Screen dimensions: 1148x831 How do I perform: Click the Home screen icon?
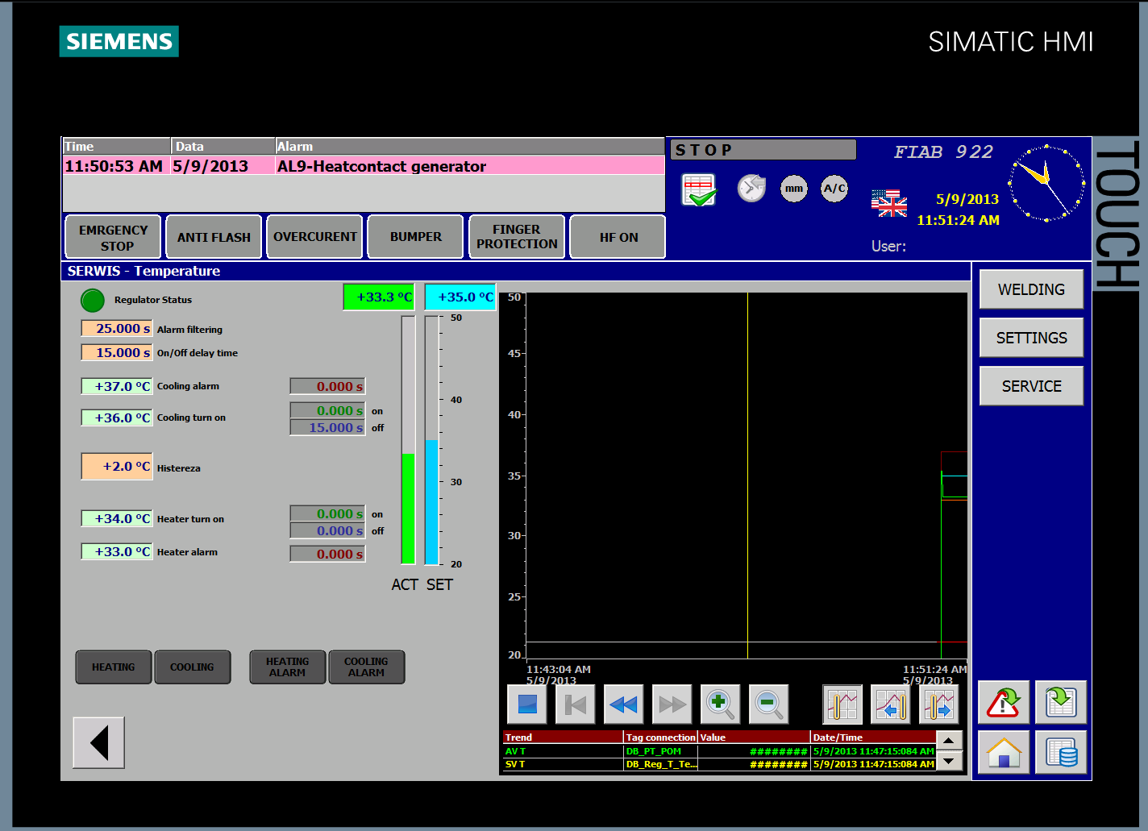click(1004, 753)
